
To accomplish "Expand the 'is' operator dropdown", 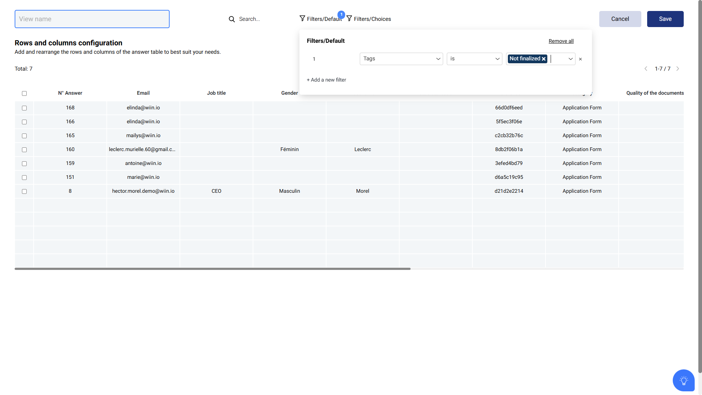I will 474,59.
